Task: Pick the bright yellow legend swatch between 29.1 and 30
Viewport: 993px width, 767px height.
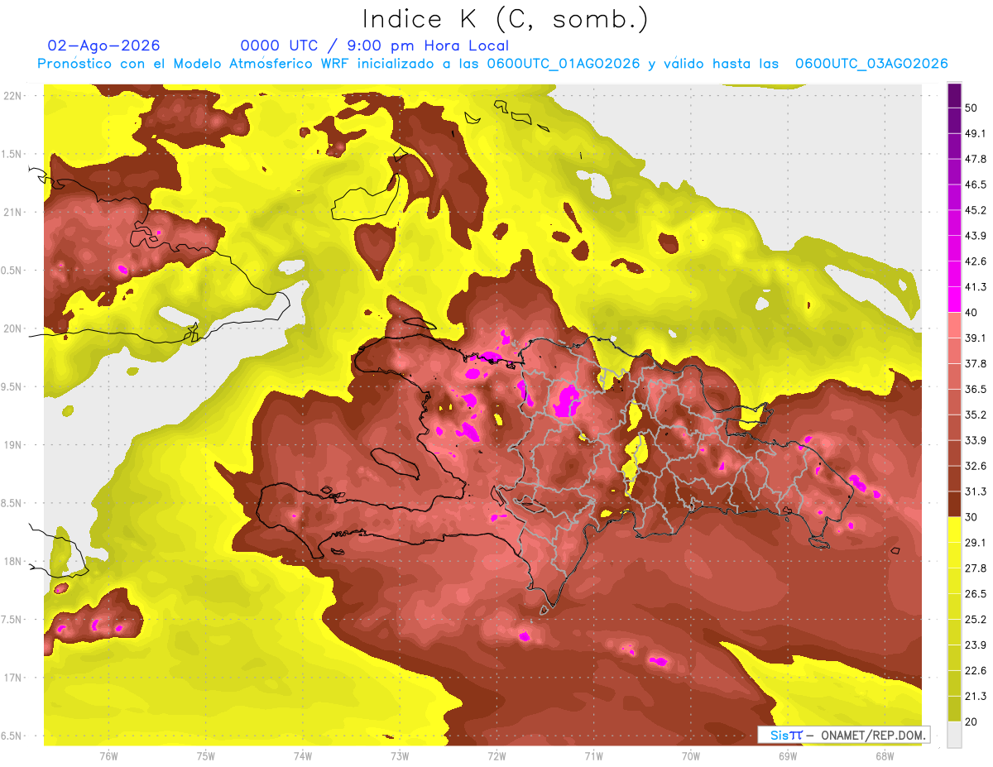Action: pyautogui.click(x=954, y=530)
